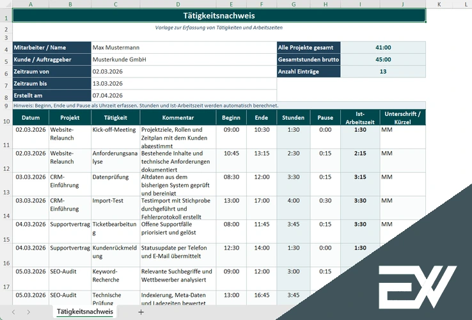Screen dimensions: 472x320
Task: Select the Ticketbearbeitung activity cell
Action: coord(116,232)
